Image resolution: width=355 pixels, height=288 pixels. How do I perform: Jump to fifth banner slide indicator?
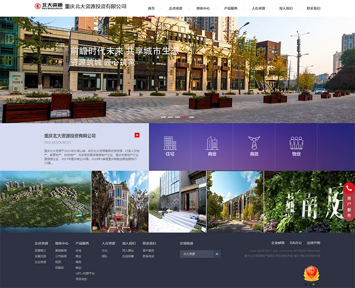pos(192,117)
